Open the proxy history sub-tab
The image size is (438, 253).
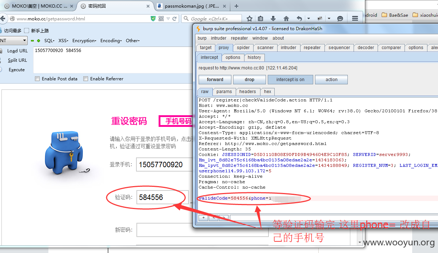(254, 57)
